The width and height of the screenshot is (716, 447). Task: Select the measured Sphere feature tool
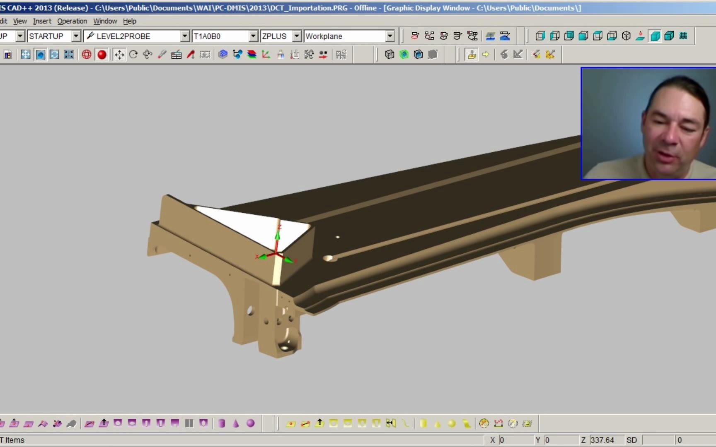[x=250, y=423]
